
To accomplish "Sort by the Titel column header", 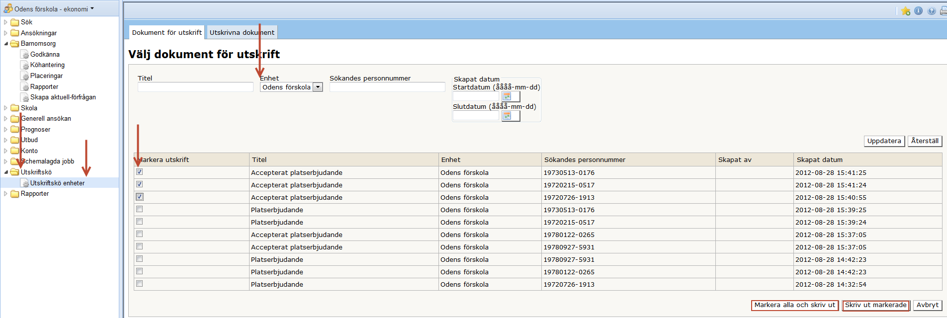I will click(259, 160).
